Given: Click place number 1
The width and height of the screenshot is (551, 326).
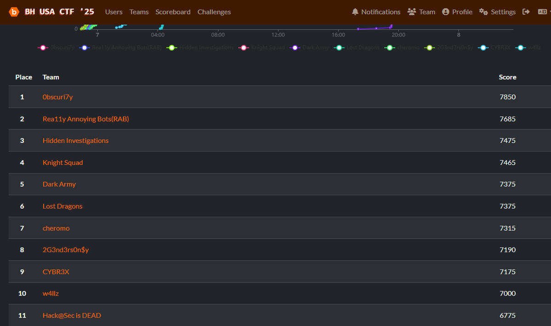Looking at the screenshot, I should (22, 97).
